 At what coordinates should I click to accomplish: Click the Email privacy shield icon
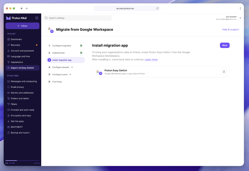pos(8,87)
